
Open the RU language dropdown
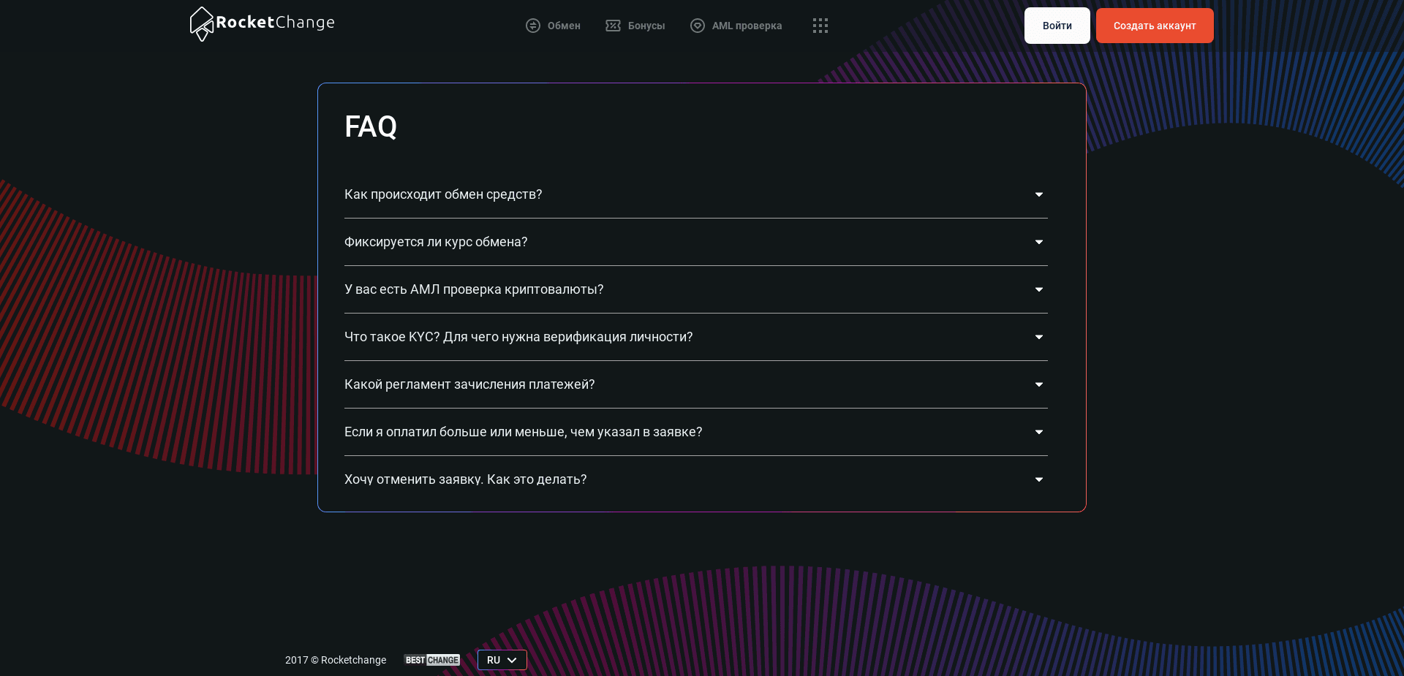tap(502, 660)
